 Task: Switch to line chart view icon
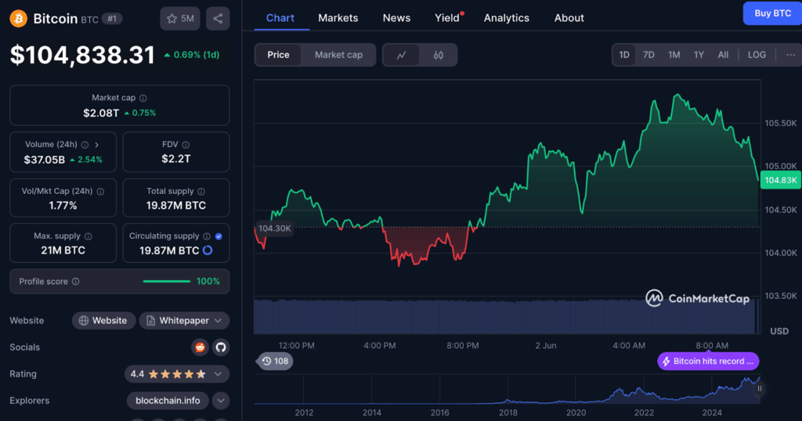pos(401,55)
